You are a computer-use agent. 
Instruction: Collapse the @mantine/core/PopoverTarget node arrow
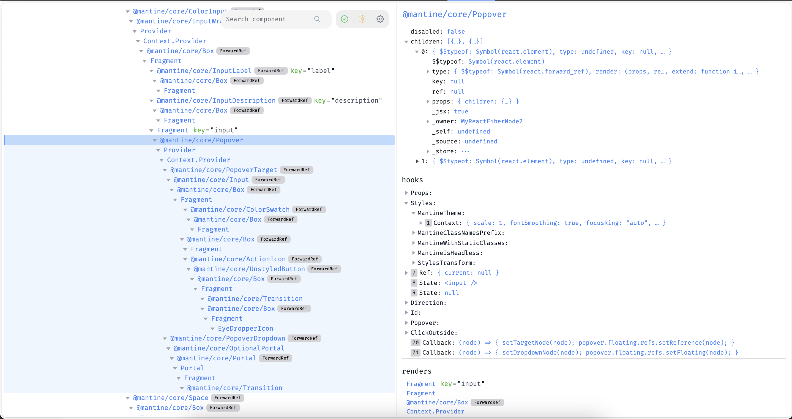pos(165,170)
